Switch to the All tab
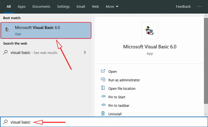 [9, 6]
